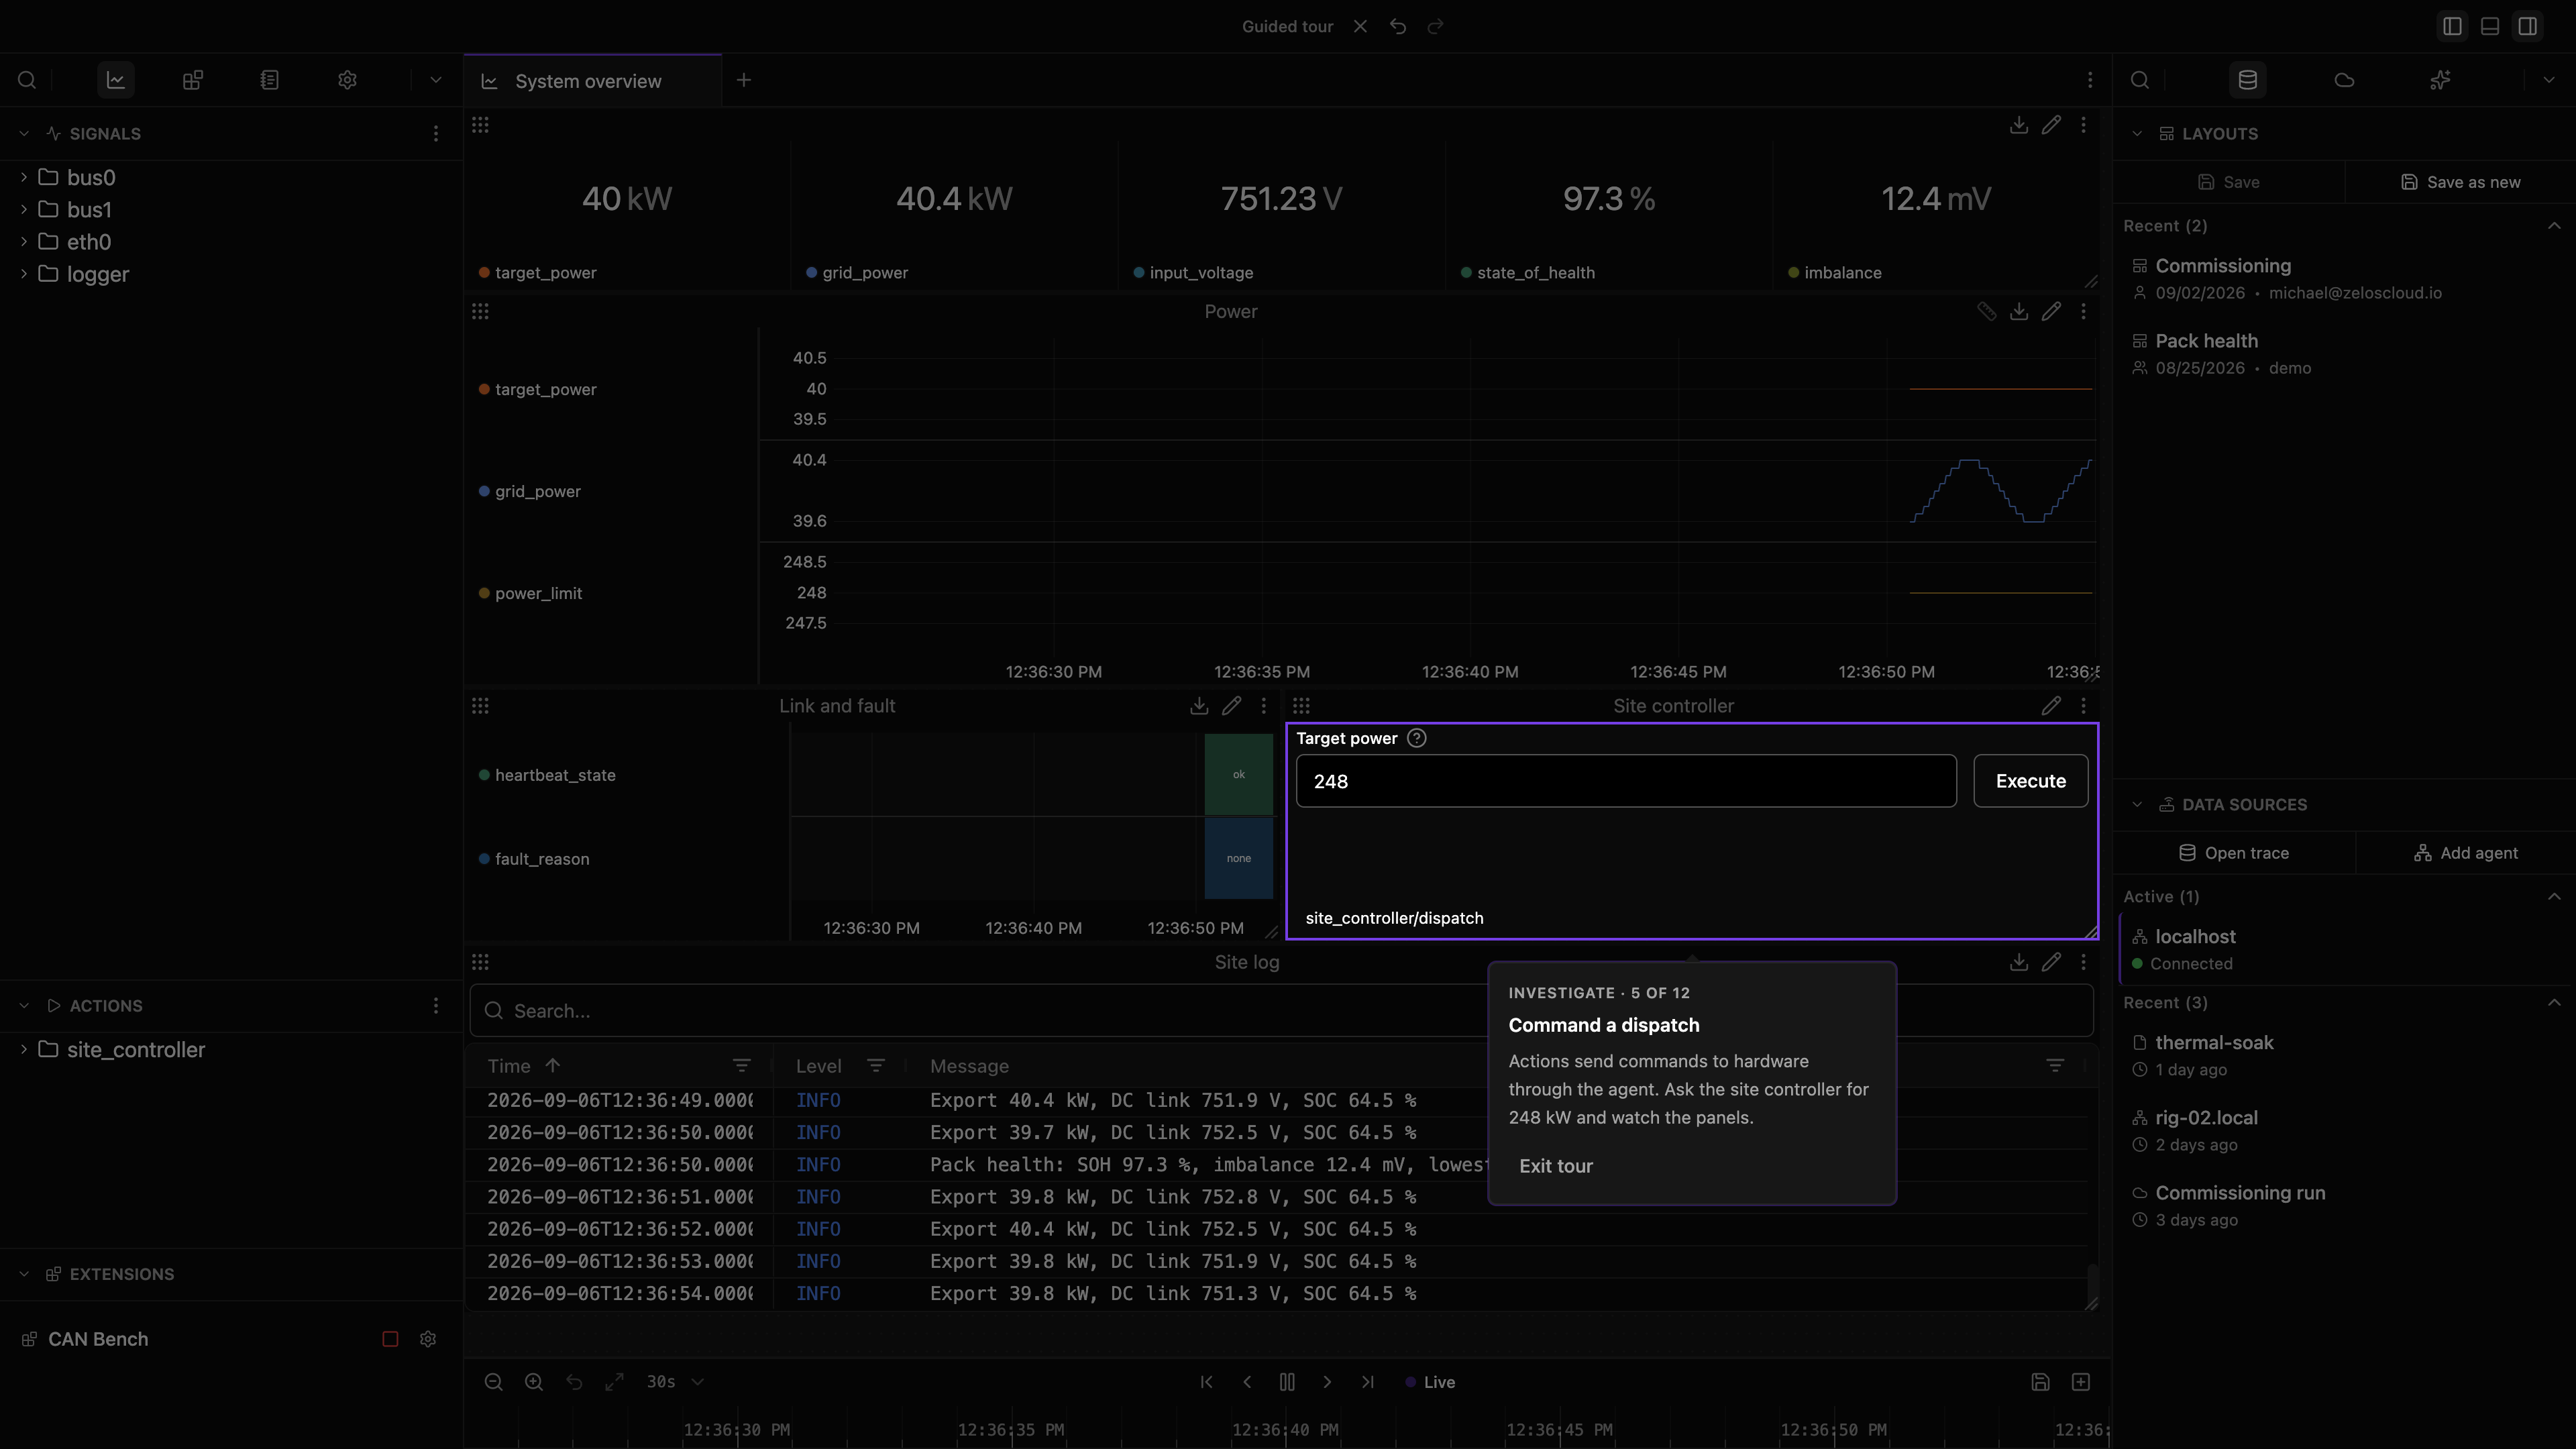The image size is (2576, 1449).
Task: Collapse the ACTIONS section
Action: [x=24, y=1006]
